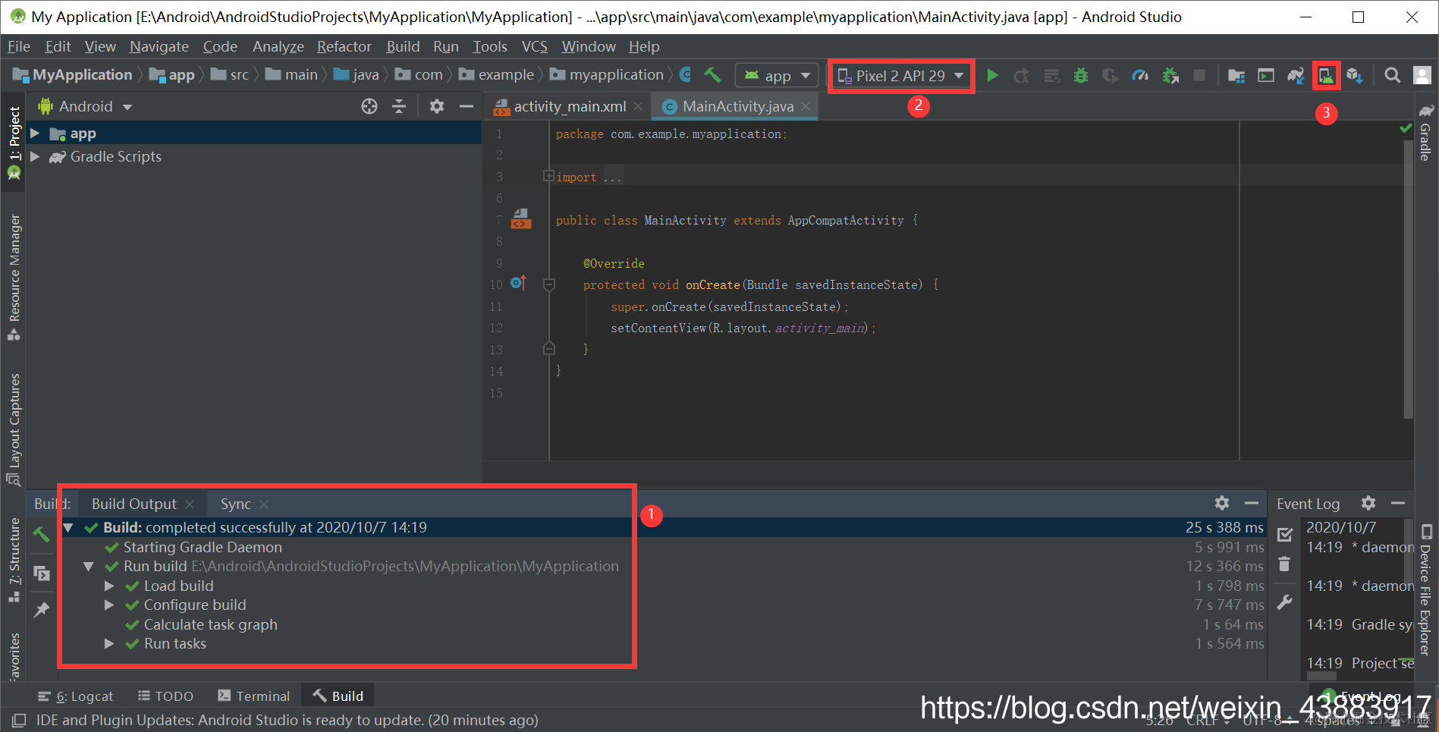Open the Refactor menu
The image size is (1439, 732).
click(x=344, y=46)
